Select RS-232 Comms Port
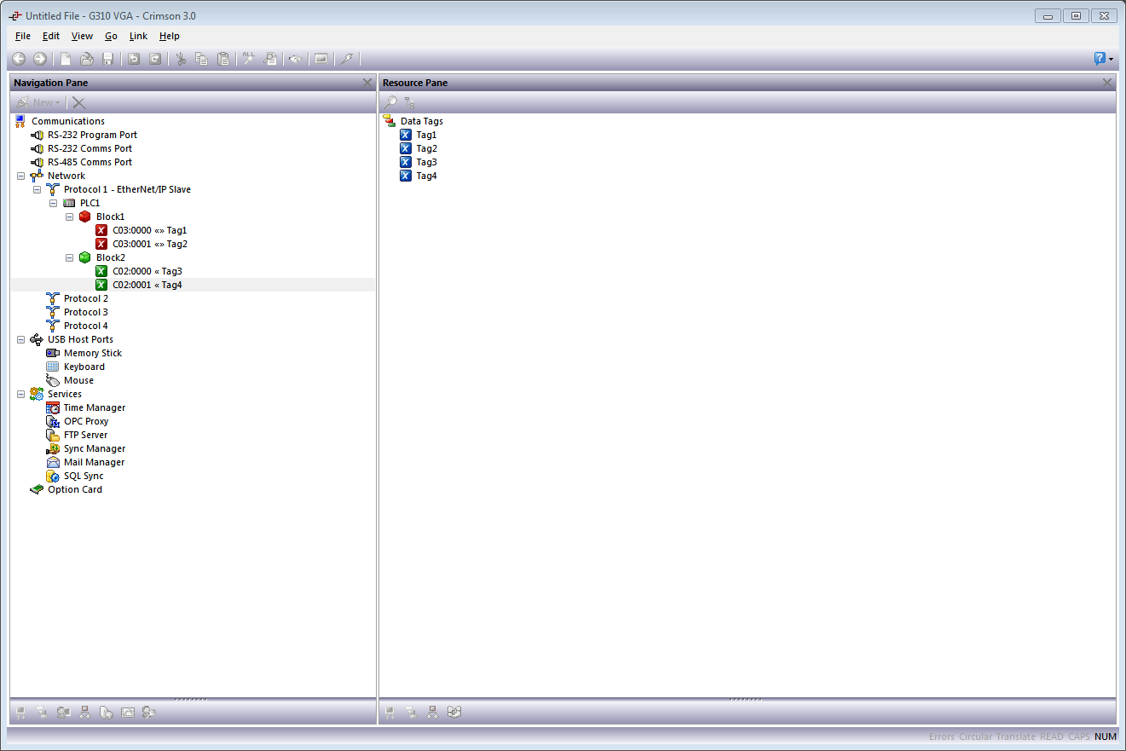This screenshot has height=751, width=1126. coord(90,148)
